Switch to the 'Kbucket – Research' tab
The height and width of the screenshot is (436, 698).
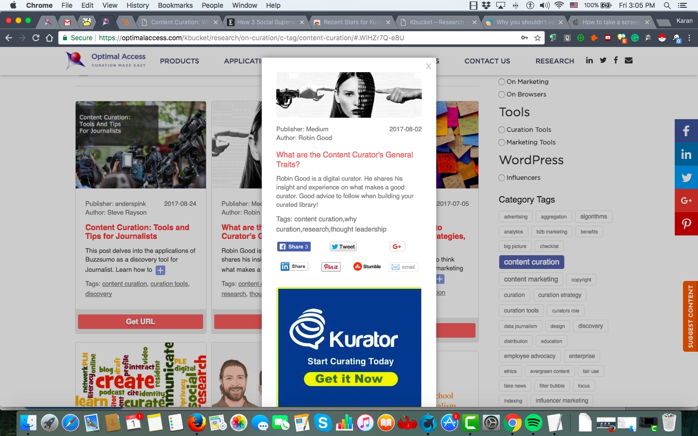438,22
